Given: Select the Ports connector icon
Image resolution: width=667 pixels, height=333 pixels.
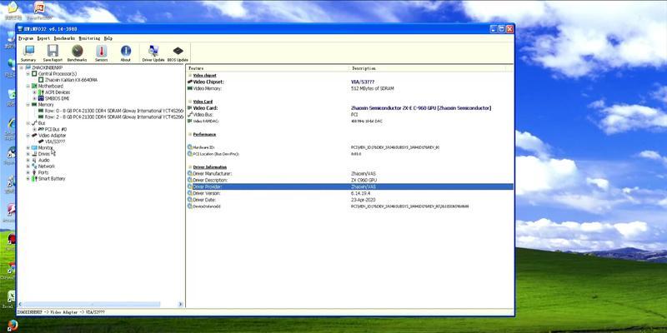Looking at the screenshot, I should (34, 173).
